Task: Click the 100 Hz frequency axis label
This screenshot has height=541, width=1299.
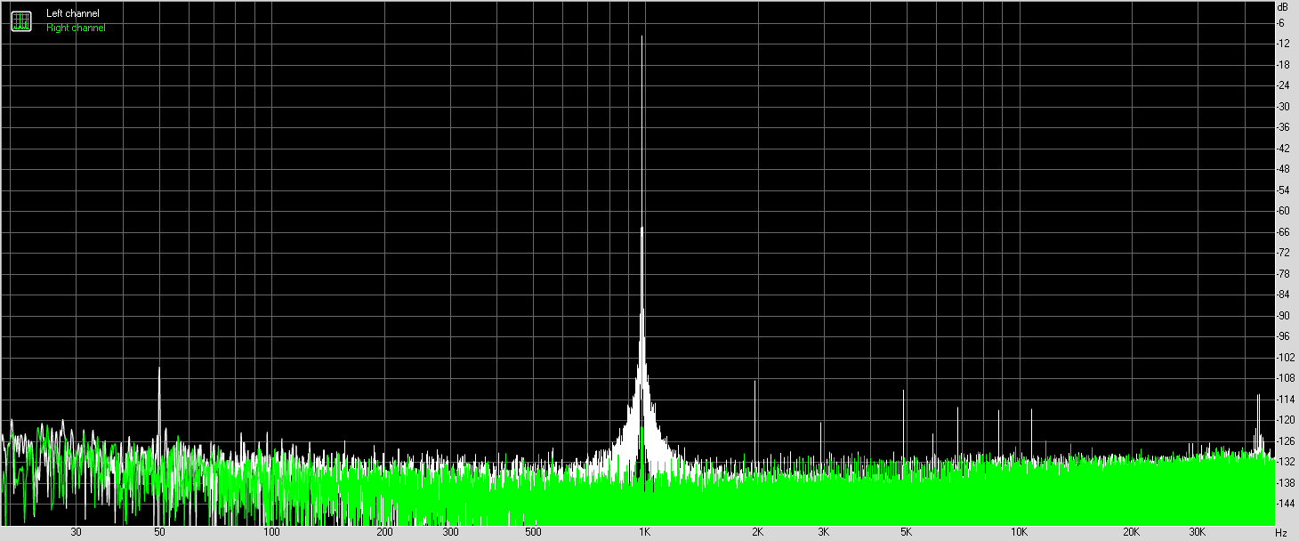Action: (x=272, y=532)
